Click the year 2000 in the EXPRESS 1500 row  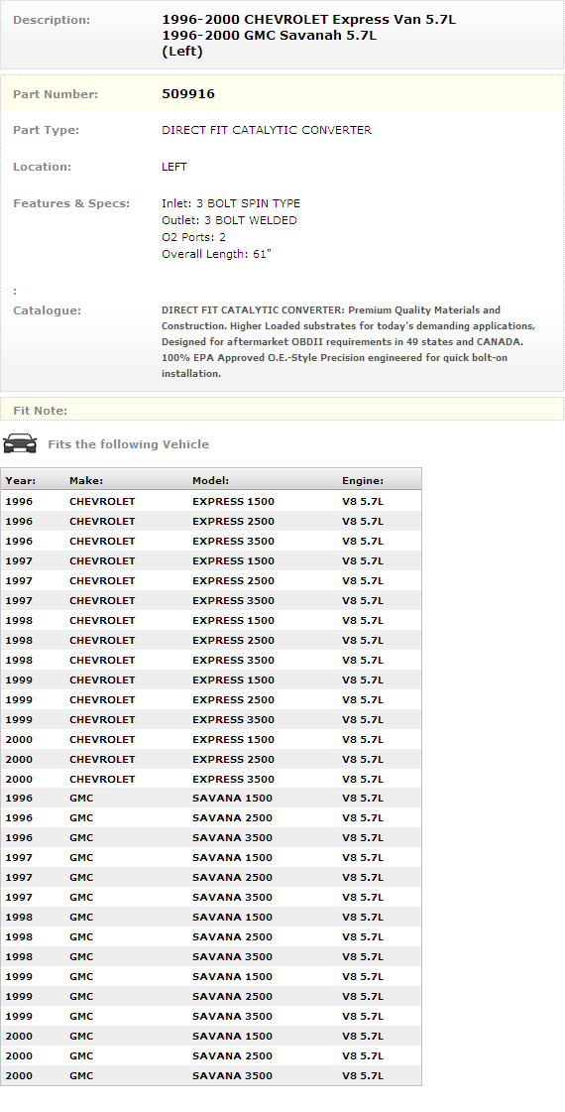pos(19,740)
